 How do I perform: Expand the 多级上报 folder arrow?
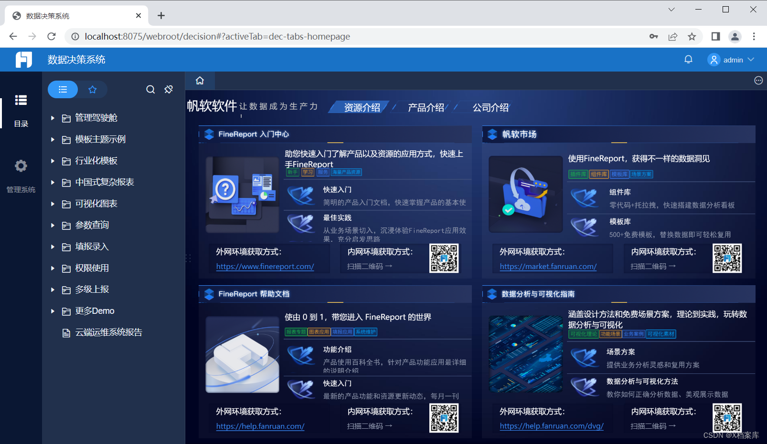(x=53, y=289)
